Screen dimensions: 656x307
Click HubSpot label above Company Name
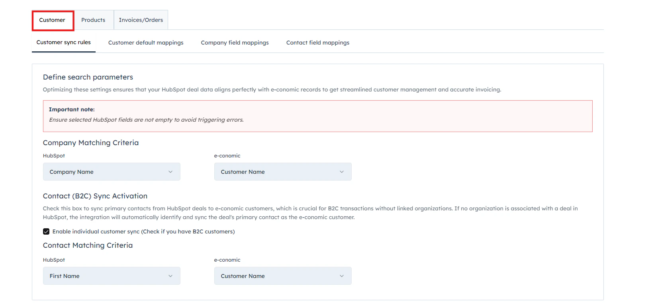click(54, 155)
